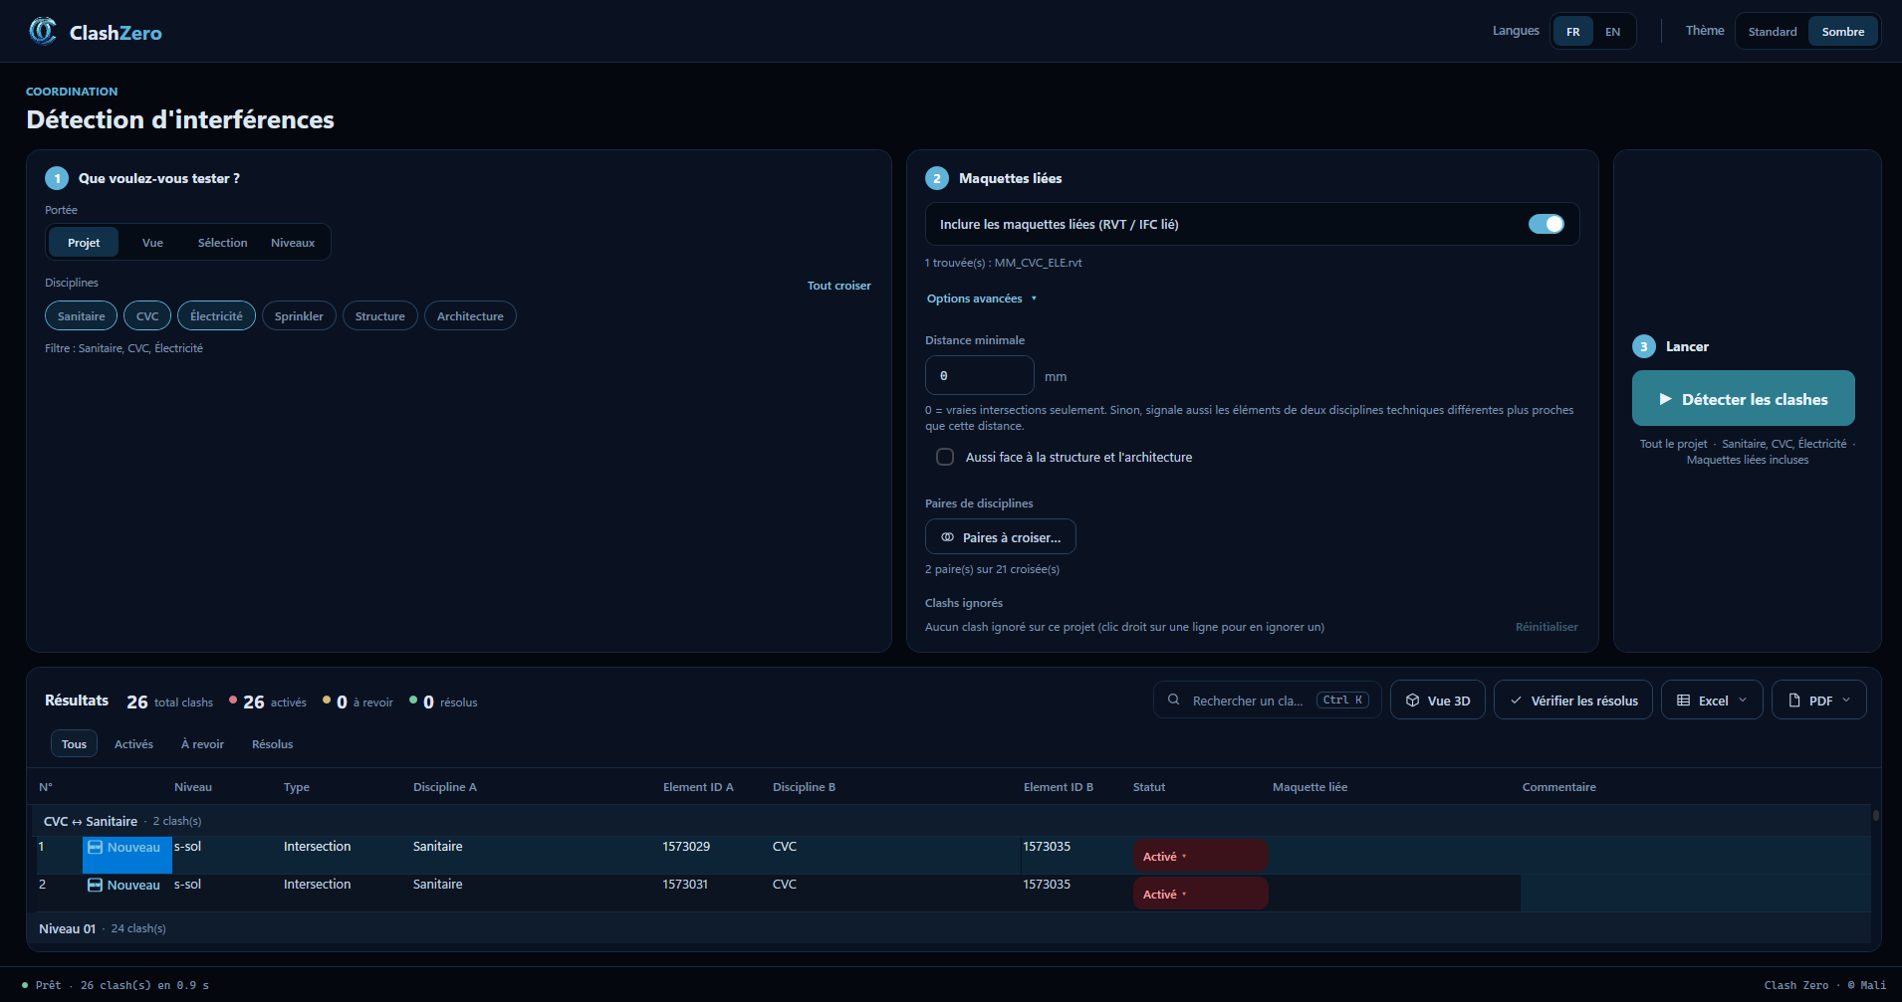The width and height of the screenshot is (1902, 1002).
Task: Click the table icon of Excel export
Action: click(x=1683, y=701)
